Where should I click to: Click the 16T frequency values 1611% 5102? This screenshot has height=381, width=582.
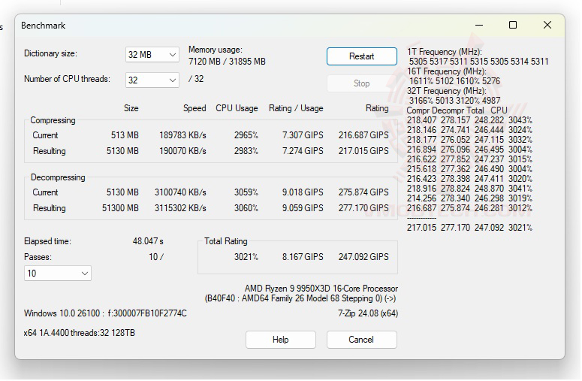(454, 81)
